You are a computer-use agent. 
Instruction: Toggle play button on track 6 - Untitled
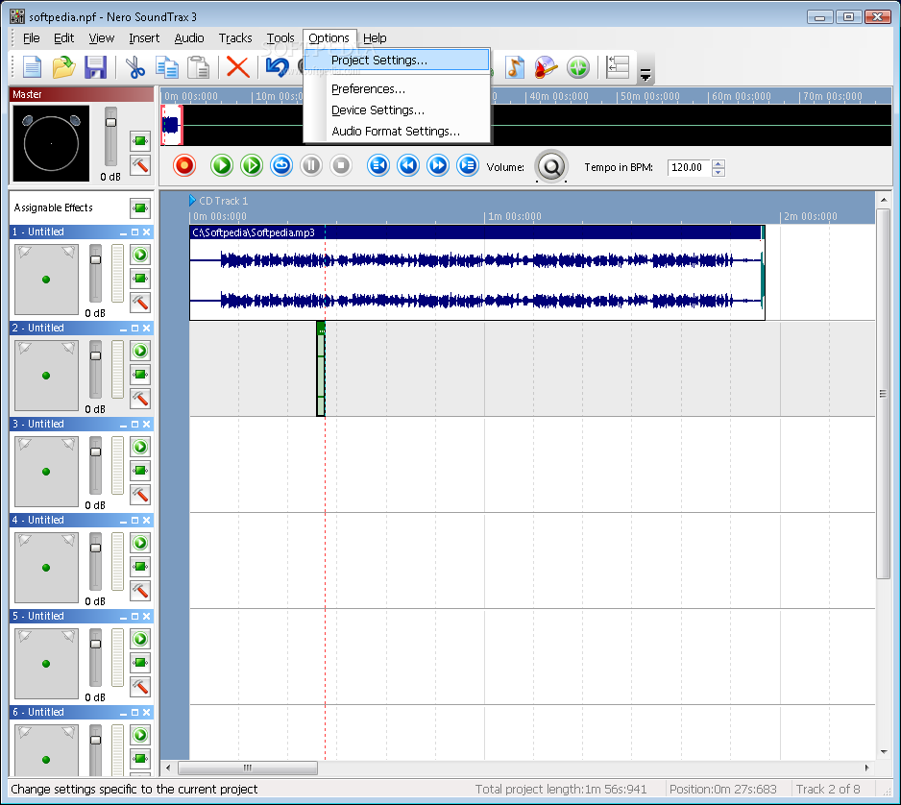tap(140, 734)
